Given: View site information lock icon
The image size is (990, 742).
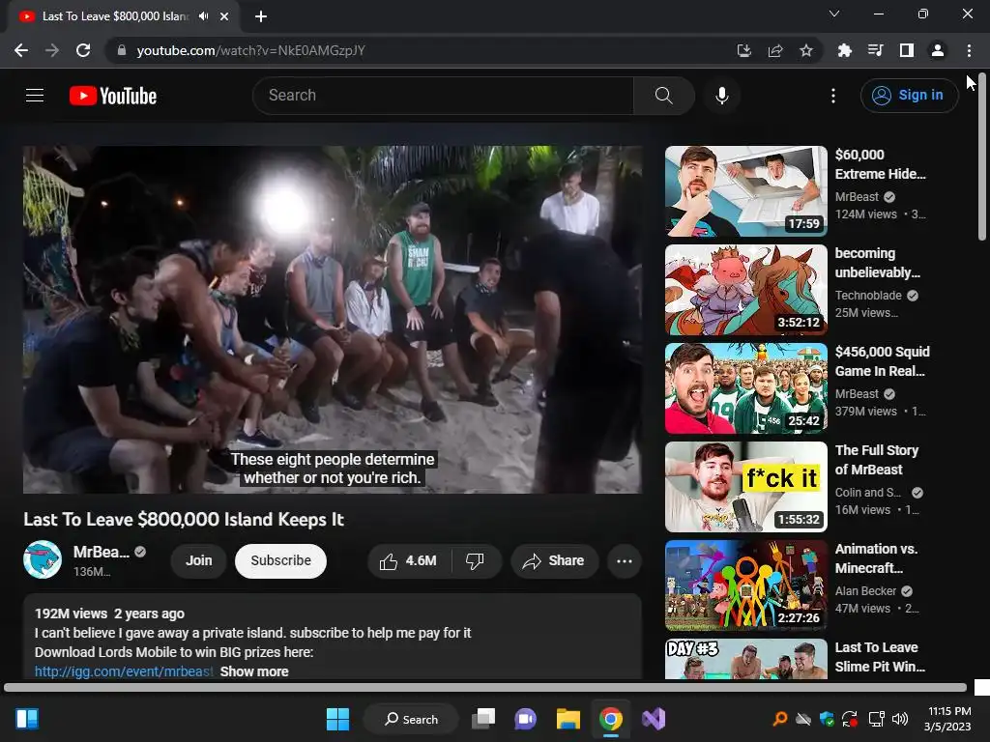Looking at the screenshot, I should tap(122, 50).
